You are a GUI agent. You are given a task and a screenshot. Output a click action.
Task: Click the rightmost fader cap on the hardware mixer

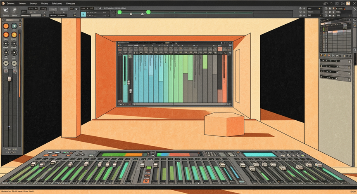(319, 165)
